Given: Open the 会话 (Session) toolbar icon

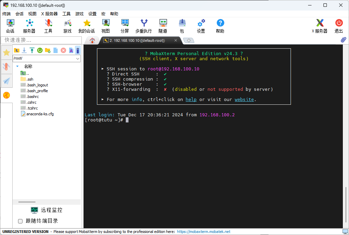Looking at the screenshot, I should [x=10, y=26].
